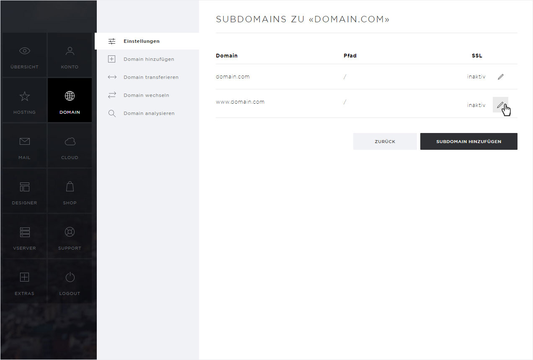Image resolution: width=533 pixels, height=360 pixels.
Task: Open the Support tile with lifebuoy icon
Action: [x=70, y=236]
